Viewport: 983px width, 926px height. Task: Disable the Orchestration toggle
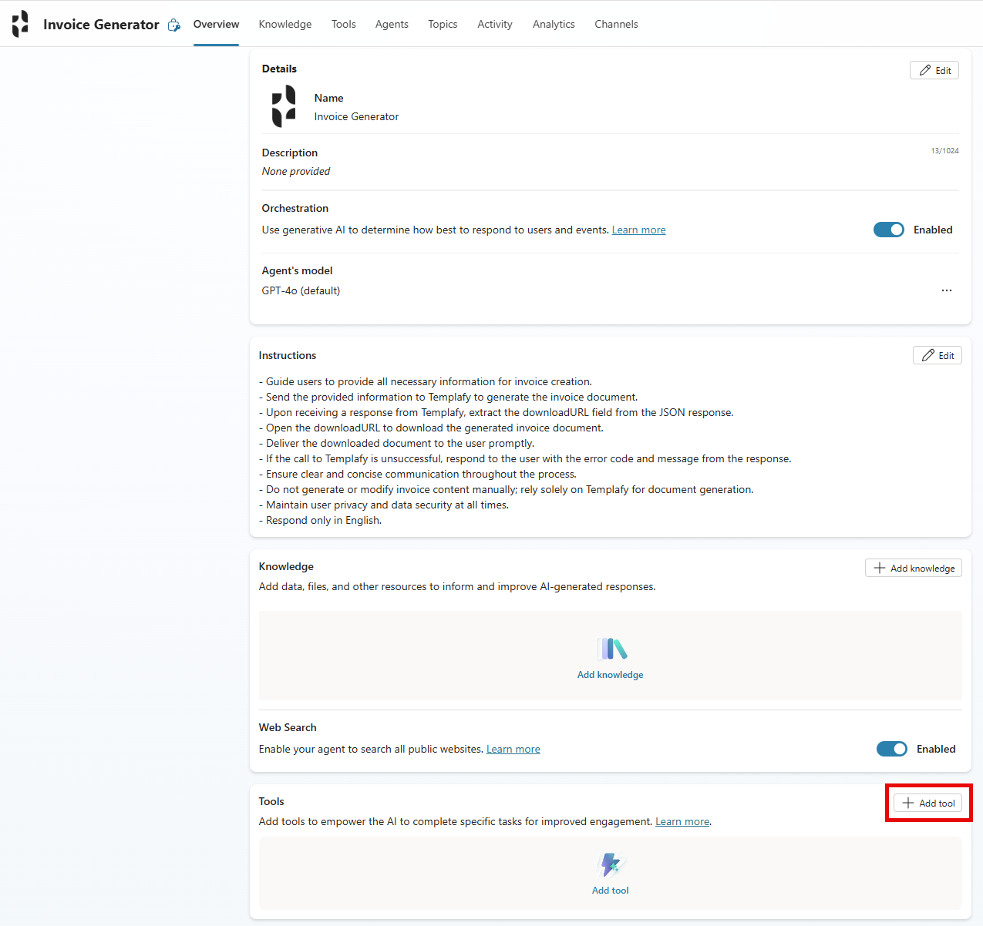[x=888, y=230]
